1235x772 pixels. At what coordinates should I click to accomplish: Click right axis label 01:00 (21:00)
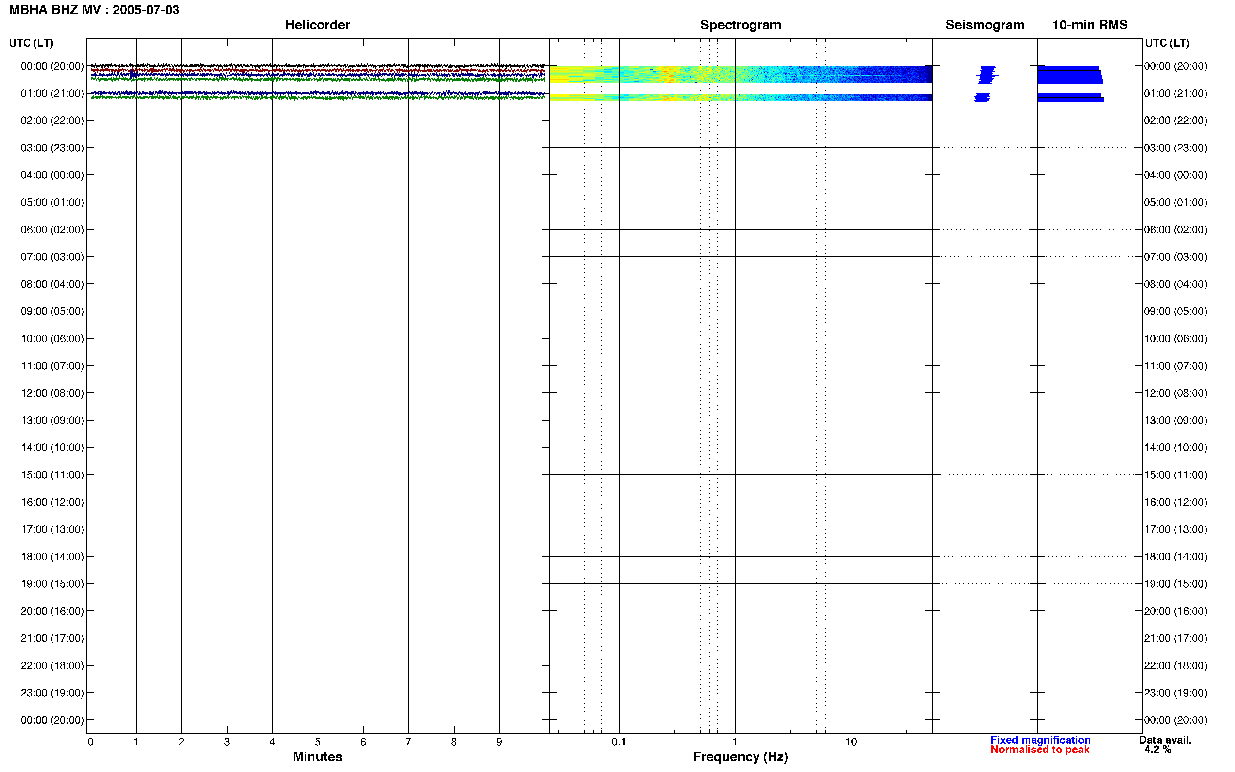[x=1175, y=94]
